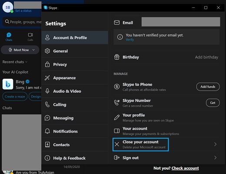Select Close your account
Screen dimensions: 226x174
point(166,144)
